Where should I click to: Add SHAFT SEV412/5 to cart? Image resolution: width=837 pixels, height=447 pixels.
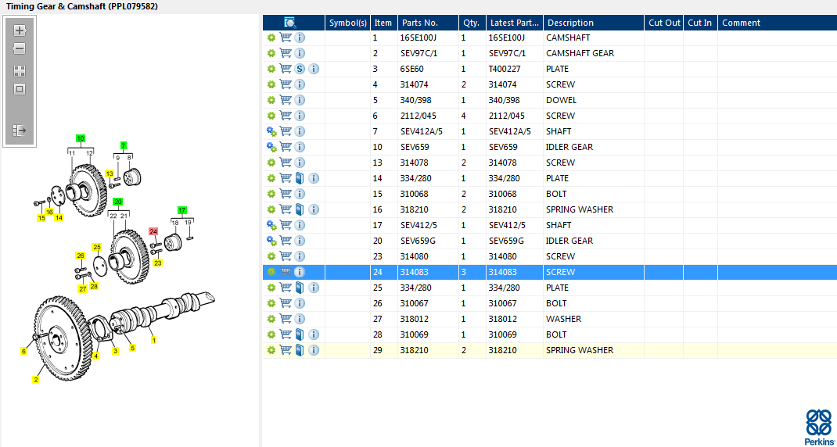286,225
